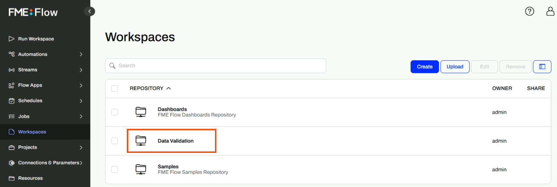Click the Samples repository monitor icon
This screenshot has width=557, height=187.
(x=141, y=169)
